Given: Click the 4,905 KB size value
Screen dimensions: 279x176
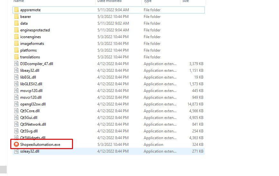Looking at the screenshot, I should (x=196, y=118).
